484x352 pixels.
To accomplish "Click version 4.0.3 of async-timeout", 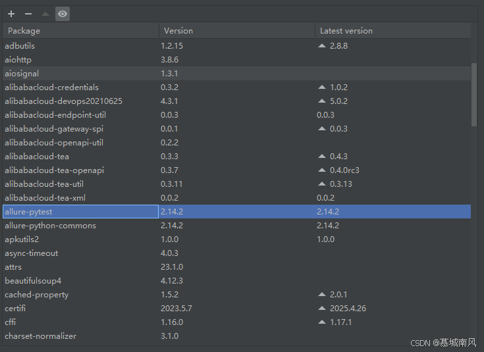I will tap(169, 253).
